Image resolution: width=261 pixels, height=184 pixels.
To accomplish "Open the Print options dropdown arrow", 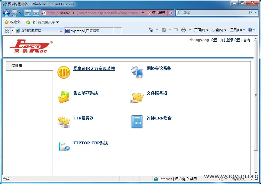I will coord(190,30).
